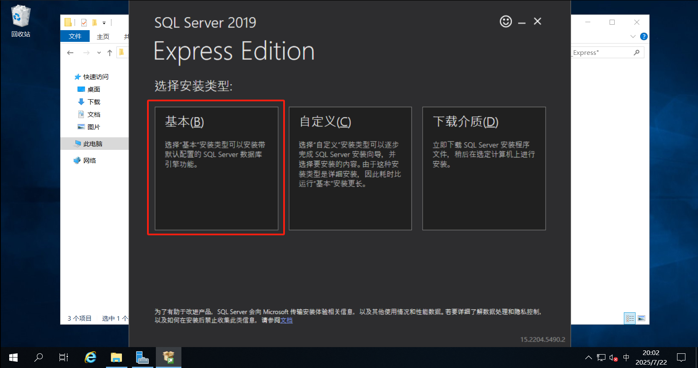Click the '3 个项目' status bar text
This screenshot has height=368, width=698.
pyautogui.click(x=80, y=319)
